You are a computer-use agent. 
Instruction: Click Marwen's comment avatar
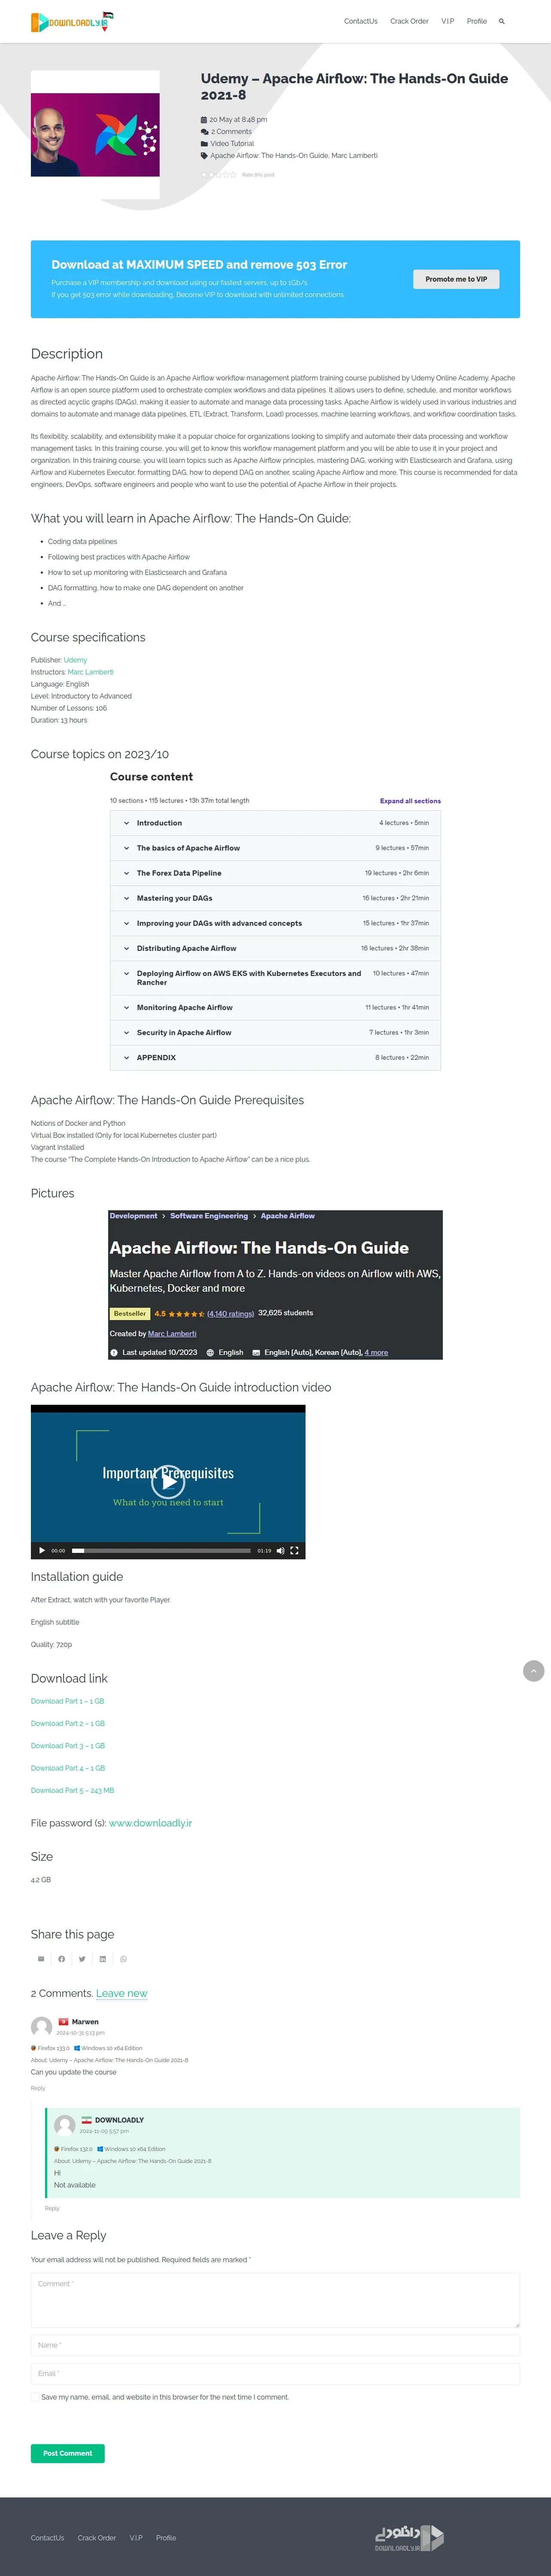[x=41, y=2027]
